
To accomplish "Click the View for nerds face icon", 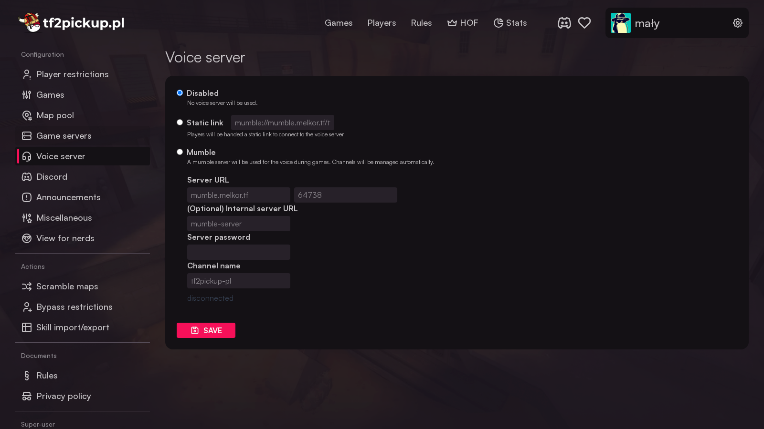I will coord(27,238).
